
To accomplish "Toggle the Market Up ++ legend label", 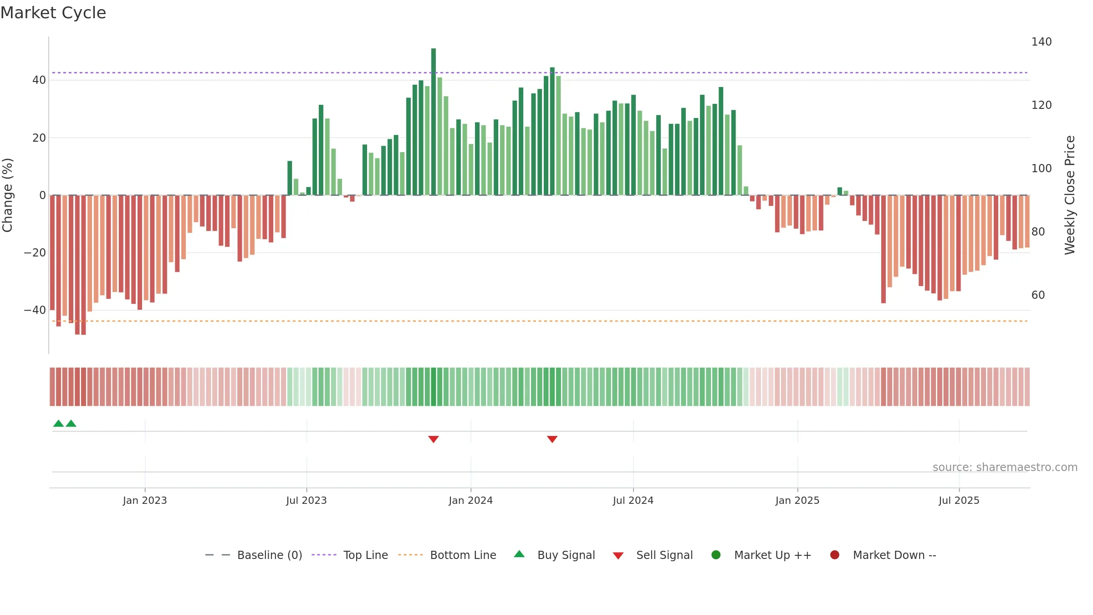I will click(773, 555).
